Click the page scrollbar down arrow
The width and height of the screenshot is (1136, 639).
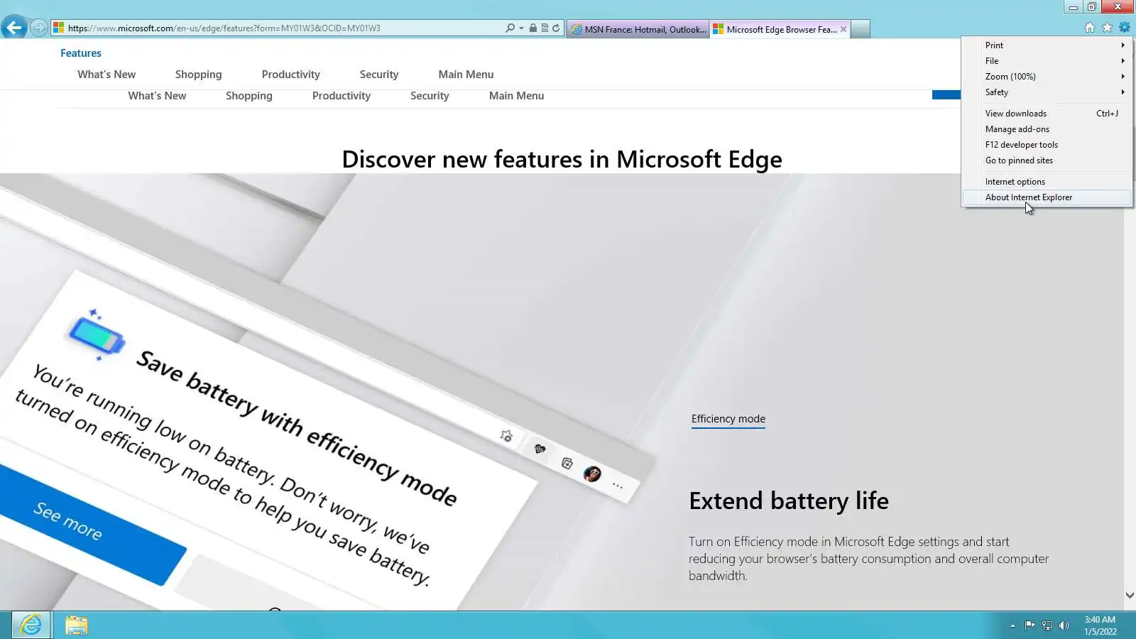tap(1130, 596)
